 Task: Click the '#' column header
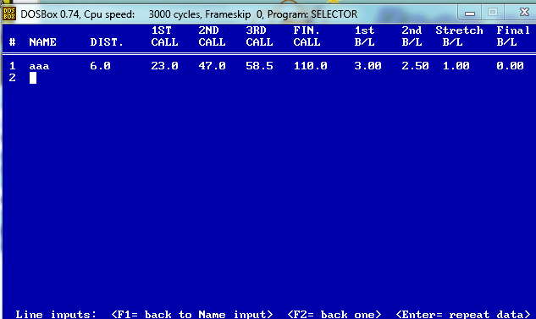(13, 42)
